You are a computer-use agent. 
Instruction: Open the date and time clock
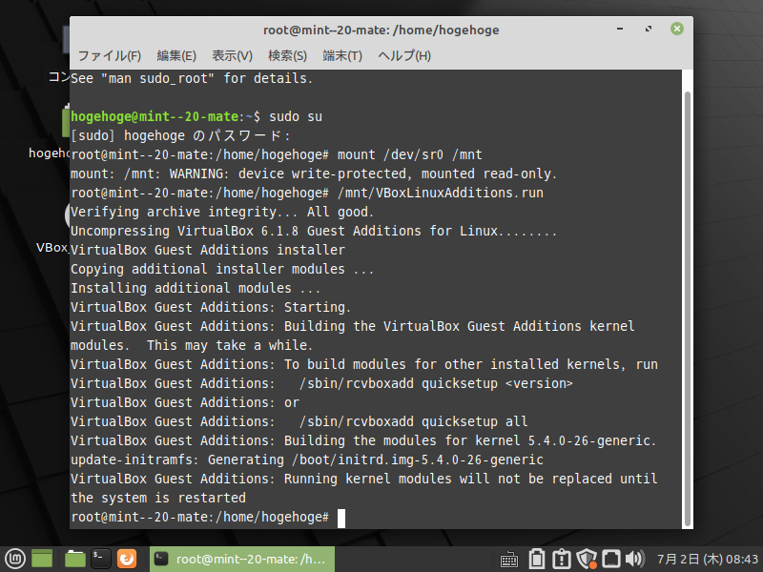[708, 560]
